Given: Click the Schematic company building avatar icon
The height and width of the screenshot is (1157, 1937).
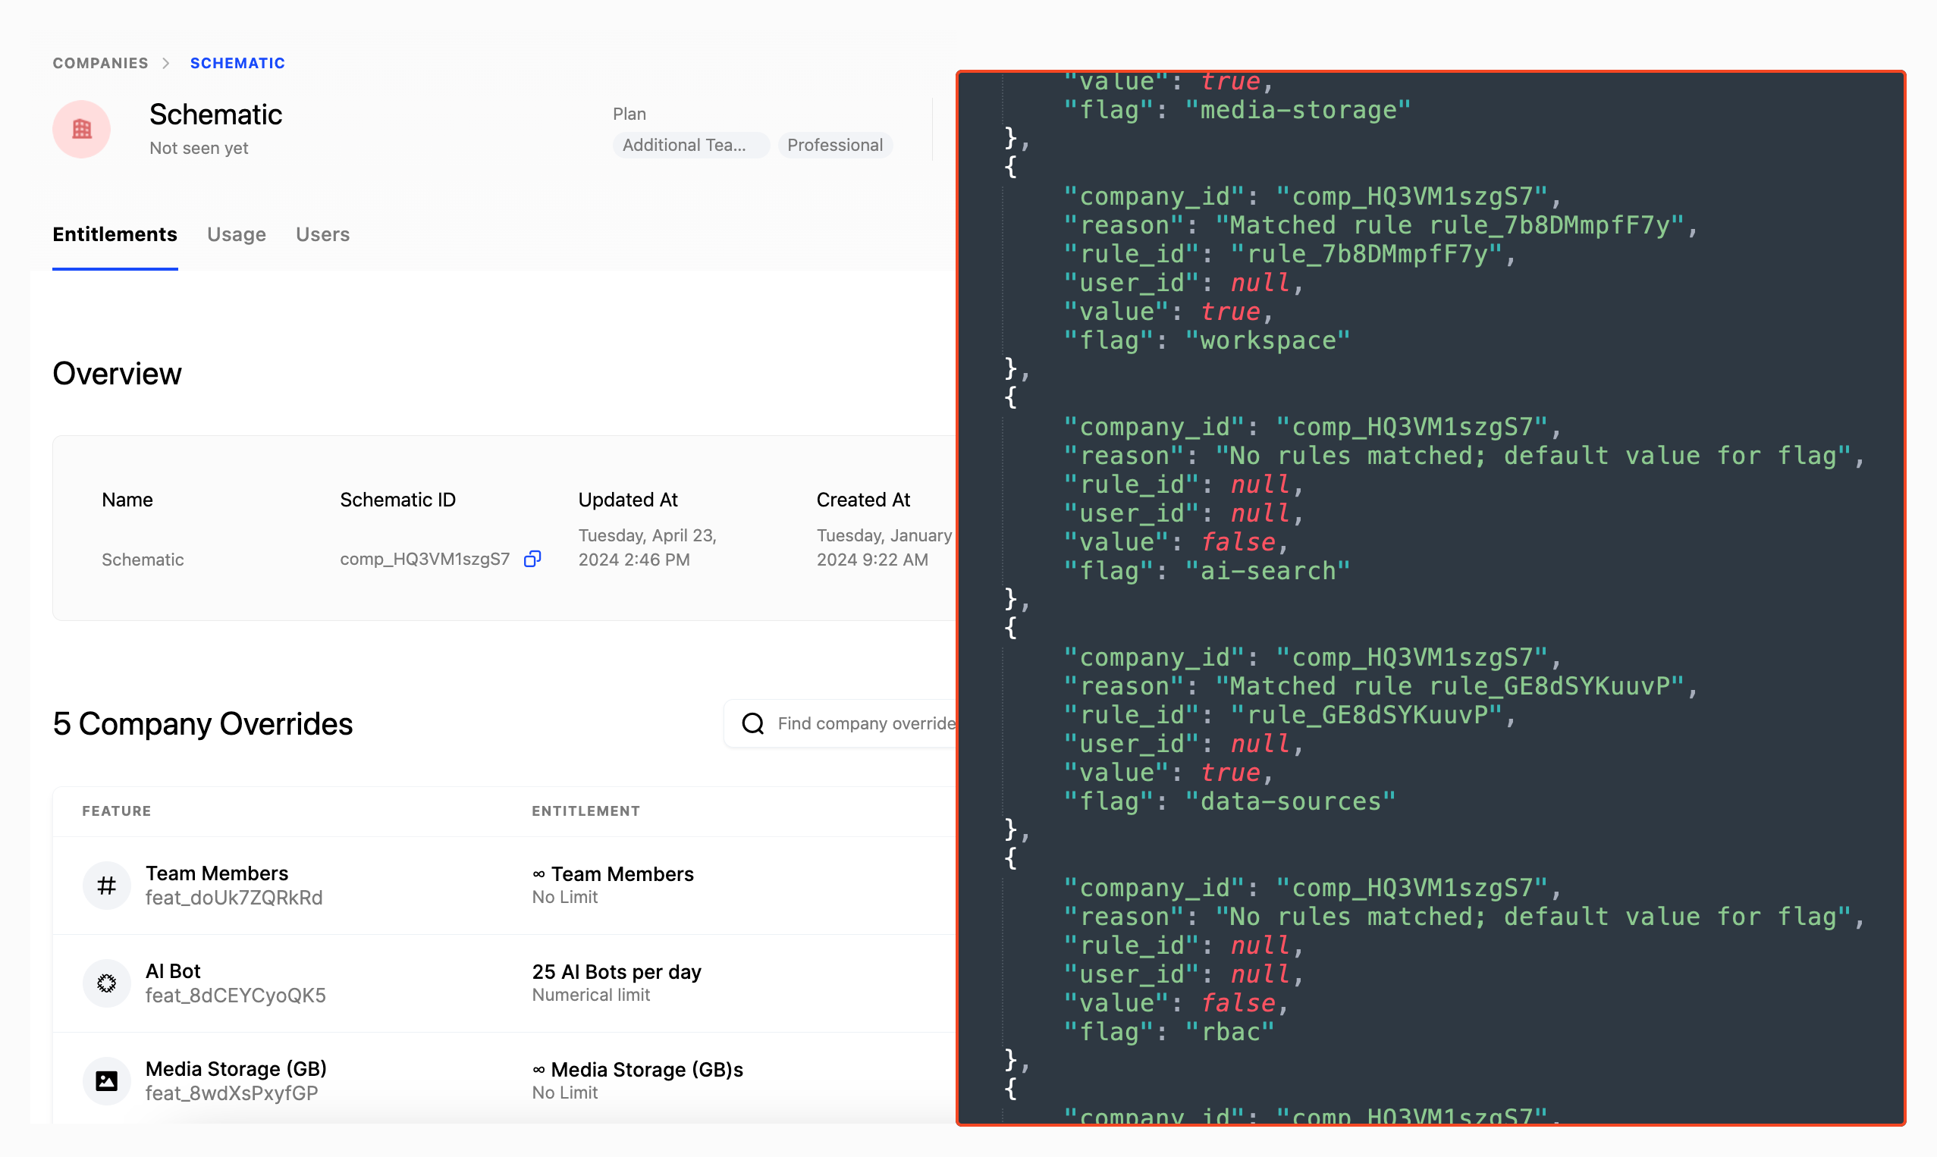Looking at the screenshot, I should [x=81, y=129].
